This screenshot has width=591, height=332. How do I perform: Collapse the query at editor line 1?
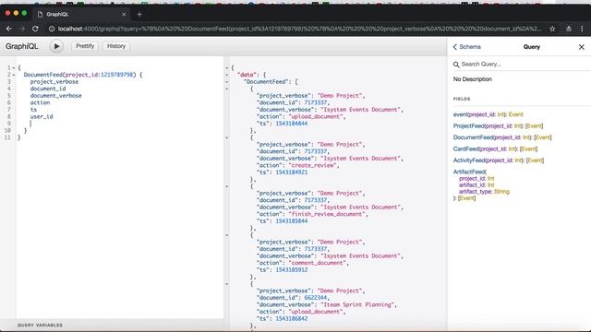pos(14,68)
